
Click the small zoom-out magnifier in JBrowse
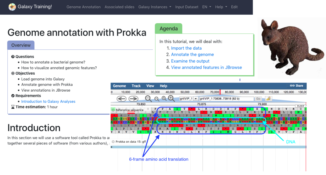[x=157, y=99]
